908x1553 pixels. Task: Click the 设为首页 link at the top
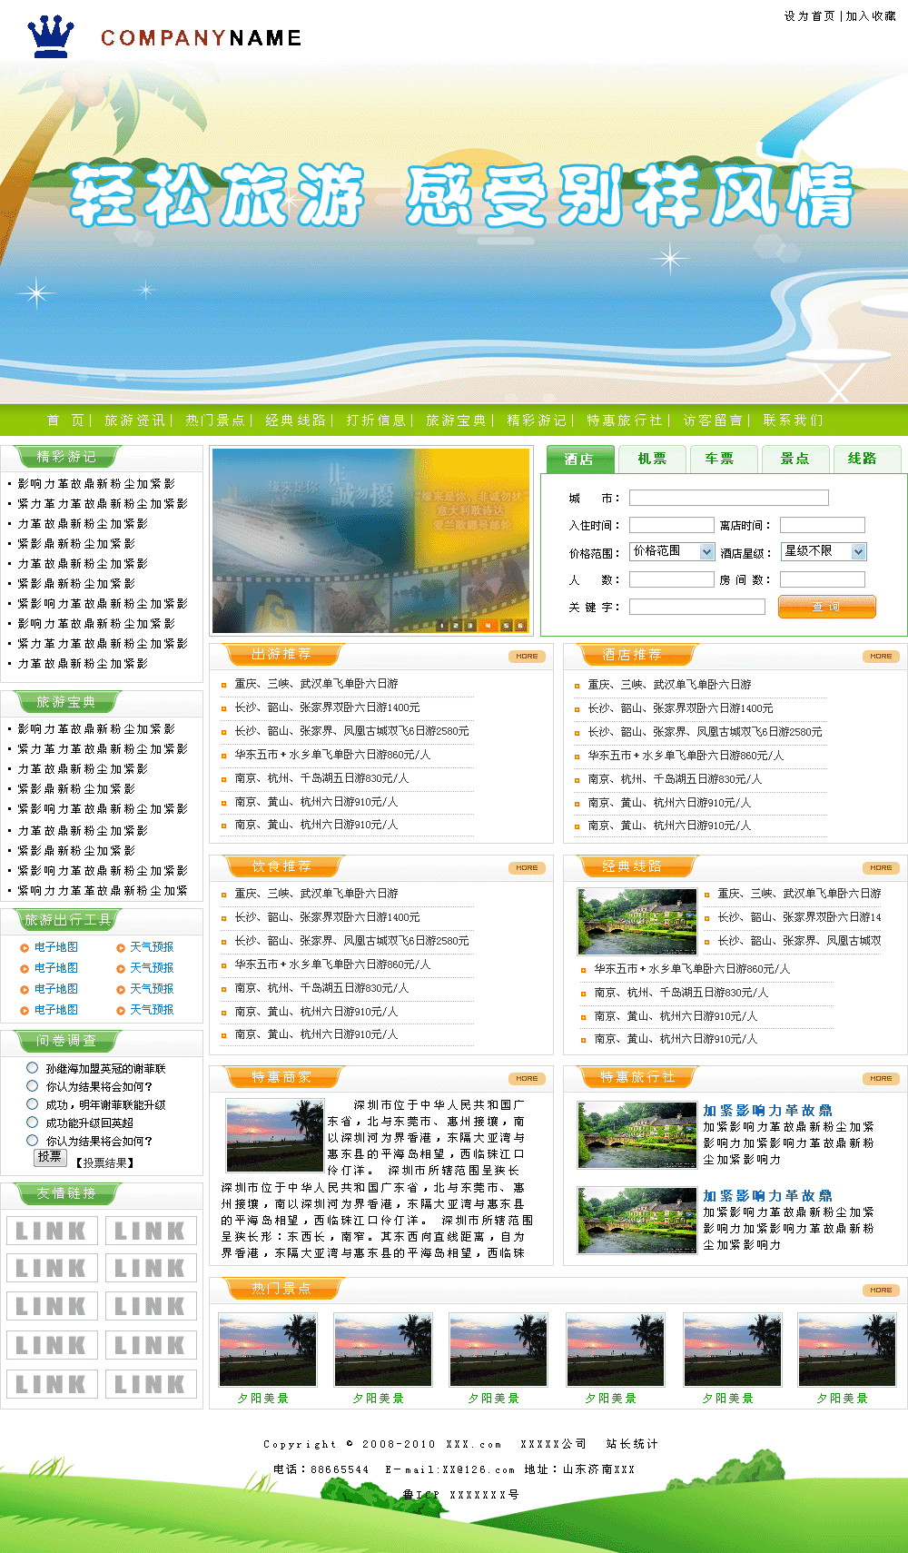coord(809,16)
